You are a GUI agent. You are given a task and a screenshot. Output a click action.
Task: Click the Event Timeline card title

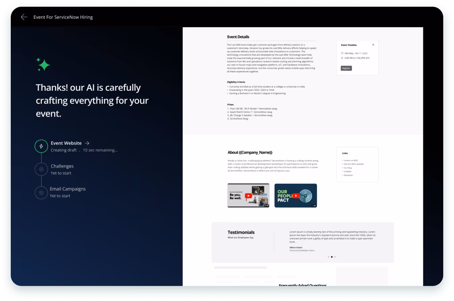point(349,45)
